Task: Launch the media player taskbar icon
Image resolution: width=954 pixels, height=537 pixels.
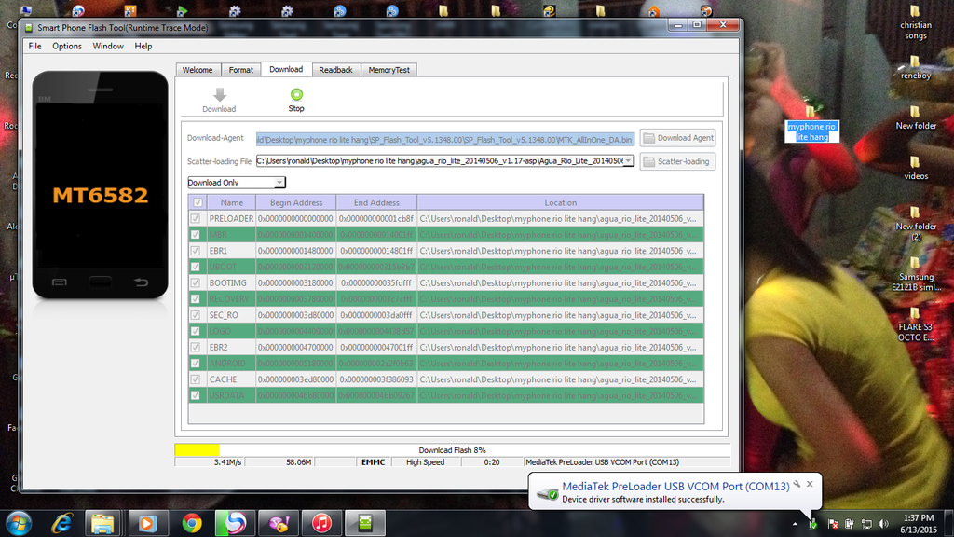Action: click(147, 524)
